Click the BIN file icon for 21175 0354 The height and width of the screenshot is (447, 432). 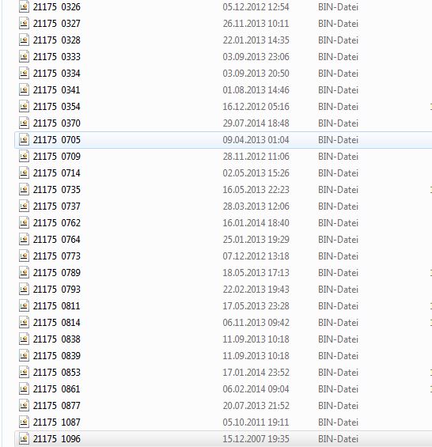pos(24,106)
